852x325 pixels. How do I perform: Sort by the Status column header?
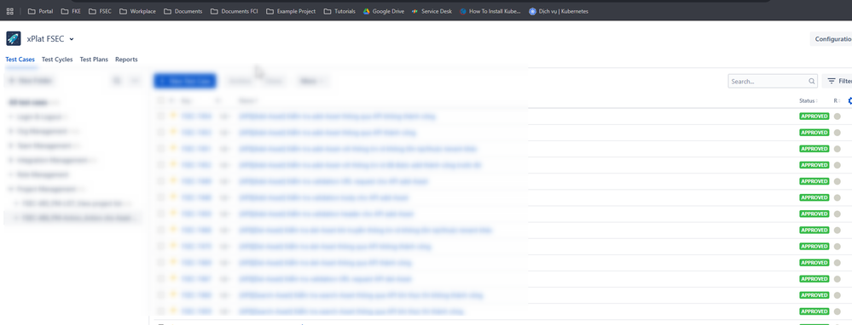coord(808,100)
